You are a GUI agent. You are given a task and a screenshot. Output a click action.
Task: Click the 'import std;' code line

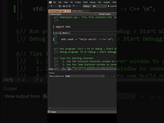[x=63, y=27]
